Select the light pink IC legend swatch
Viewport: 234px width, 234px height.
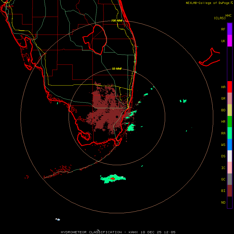click(230, 168)
